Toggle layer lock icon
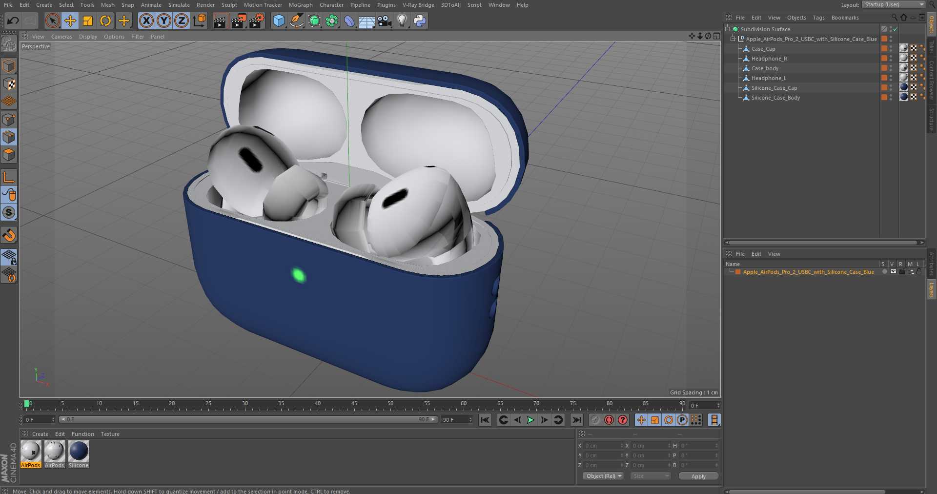 pos(919,272)
